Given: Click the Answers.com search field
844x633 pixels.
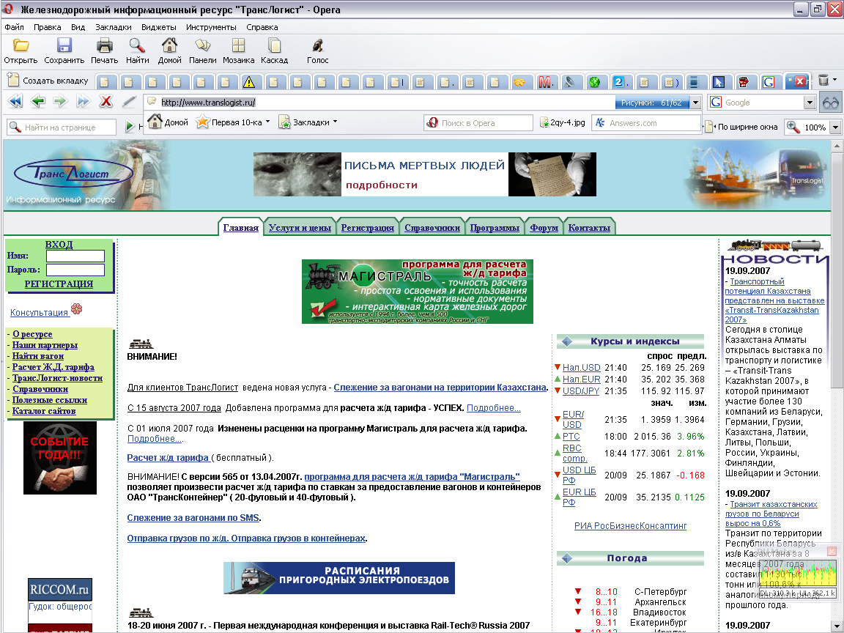Looking at the screenshot, I should pyautogui.click(x=646, y=123).
